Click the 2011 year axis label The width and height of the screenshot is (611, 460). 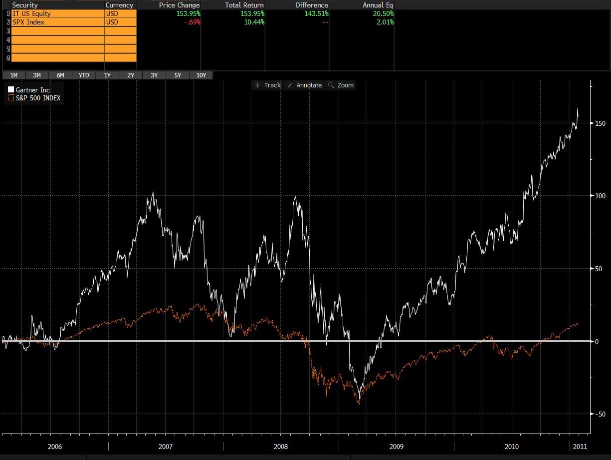(x=581, y=446)
